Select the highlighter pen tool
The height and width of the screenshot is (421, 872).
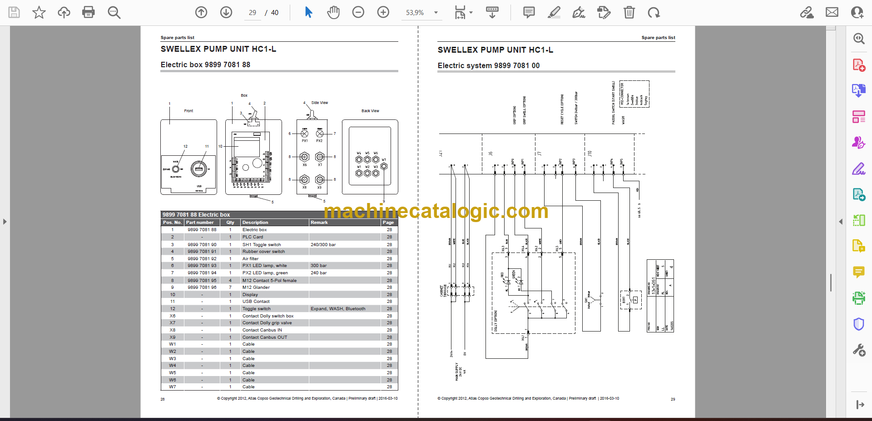tap(554, 12)
